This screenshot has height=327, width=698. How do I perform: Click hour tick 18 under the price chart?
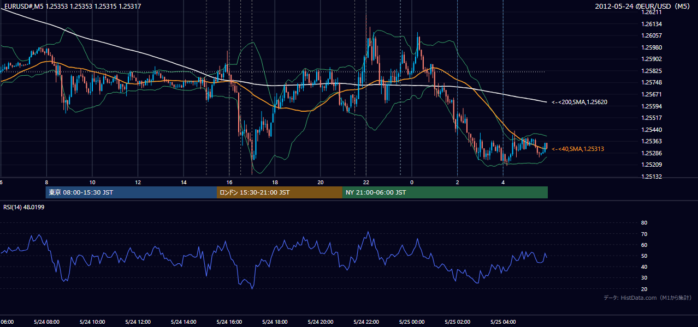click(275, 182)
